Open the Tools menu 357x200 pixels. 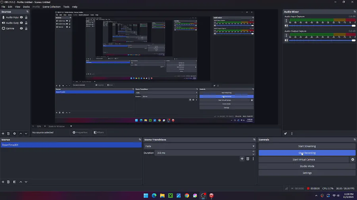(66, 7)
